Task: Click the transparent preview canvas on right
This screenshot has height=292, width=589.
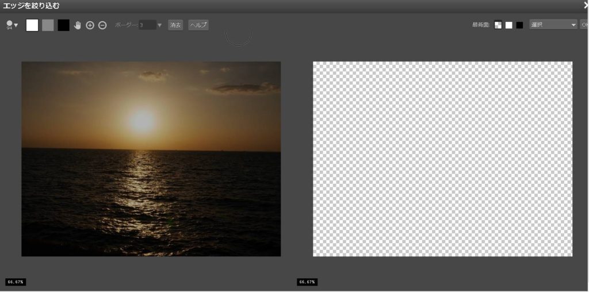Action: tap(442, 159)
